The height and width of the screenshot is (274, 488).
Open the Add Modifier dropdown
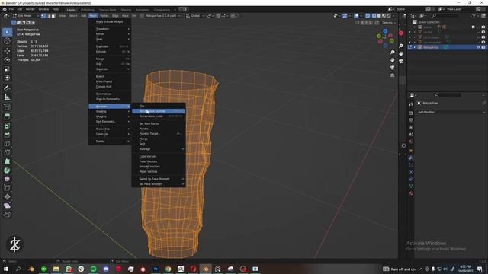451,112
